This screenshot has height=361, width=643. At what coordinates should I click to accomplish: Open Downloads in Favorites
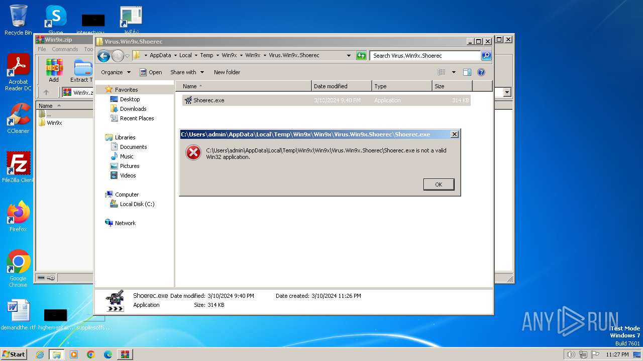133,109
